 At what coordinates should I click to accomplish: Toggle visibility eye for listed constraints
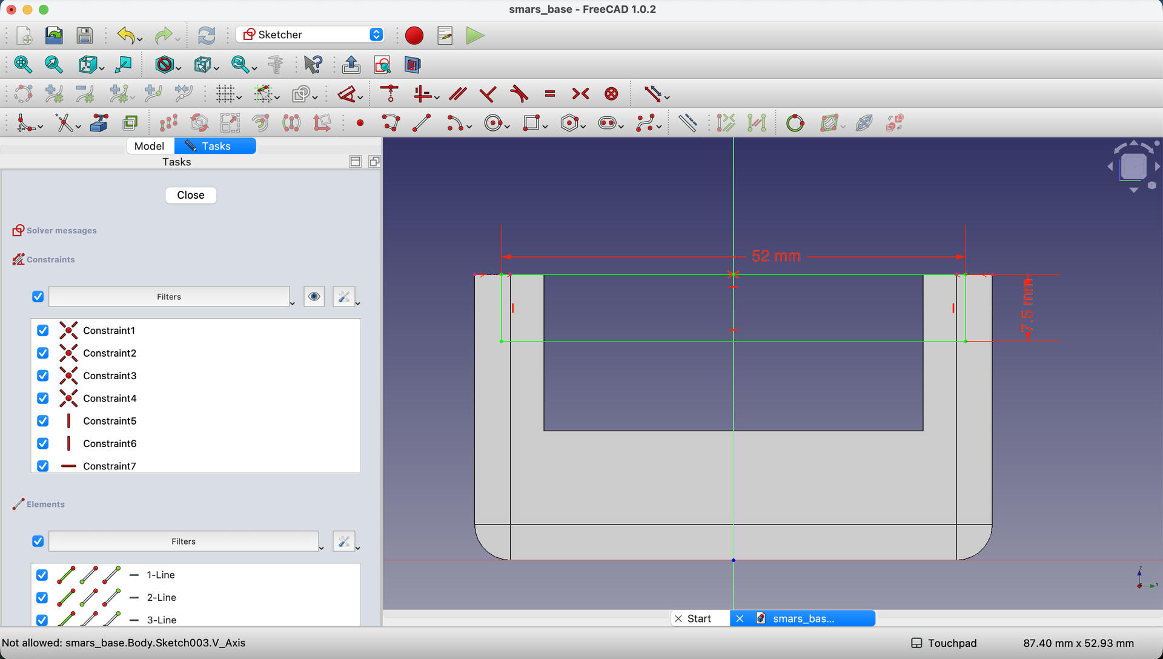coord(314,296)
